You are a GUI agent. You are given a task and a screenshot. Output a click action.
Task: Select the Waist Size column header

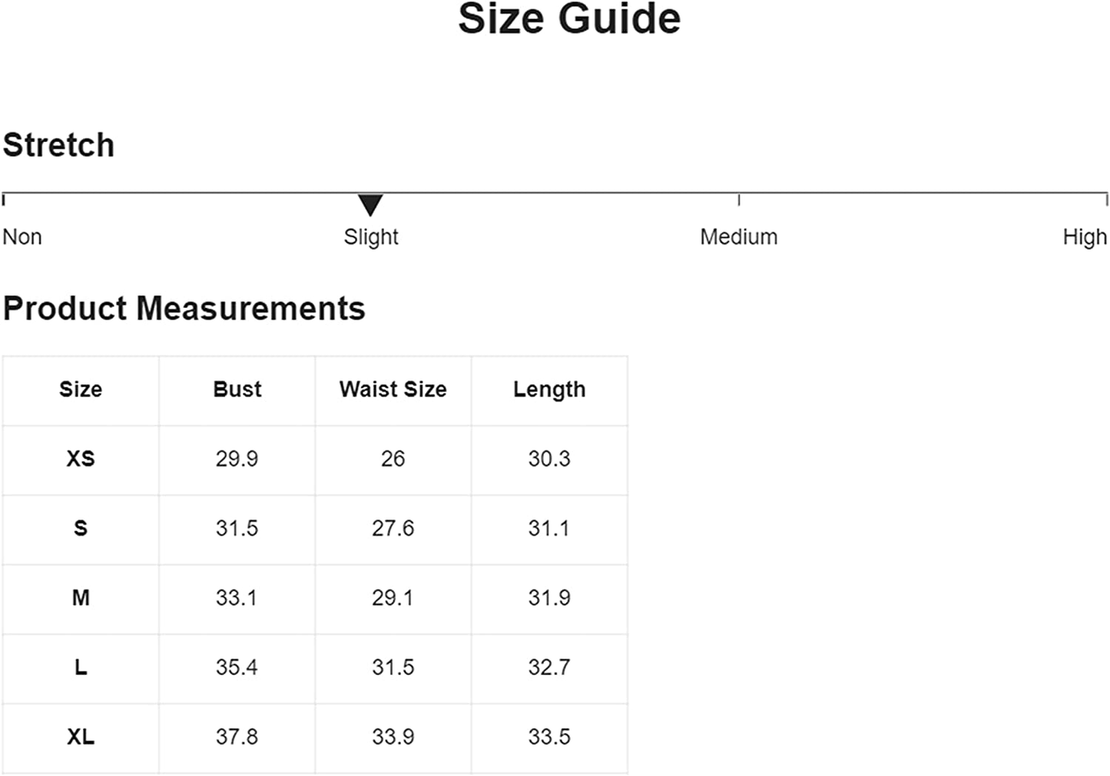click(x=393, y=389)
